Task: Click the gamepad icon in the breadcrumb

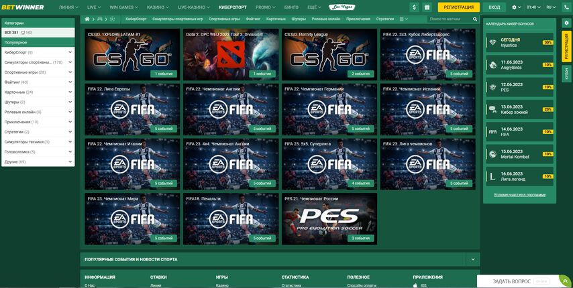Action: 100,19
